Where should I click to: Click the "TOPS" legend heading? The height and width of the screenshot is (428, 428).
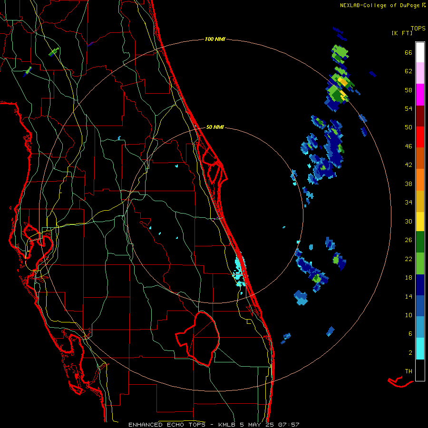[x=418, y=29]
